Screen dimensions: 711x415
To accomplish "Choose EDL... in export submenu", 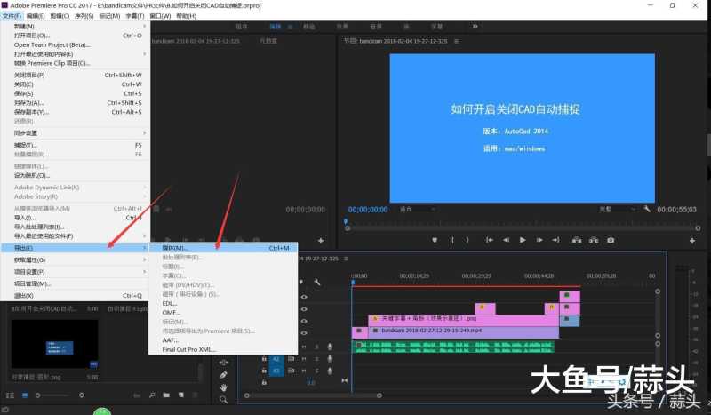I will 223,303.
